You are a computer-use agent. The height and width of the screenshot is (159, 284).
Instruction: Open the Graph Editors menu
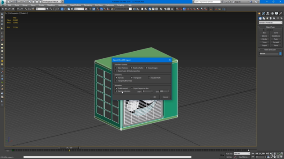coord(75,5)
